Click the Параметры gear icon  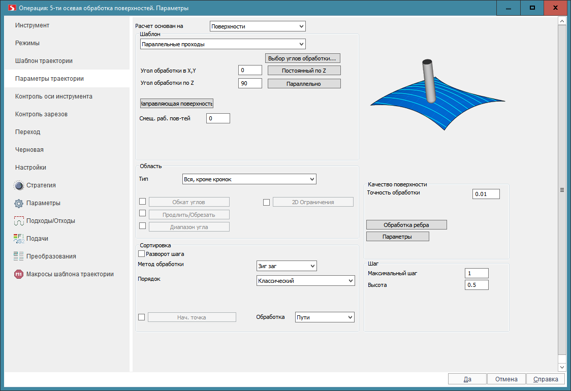pyautogui.click(x=19, y=203)
